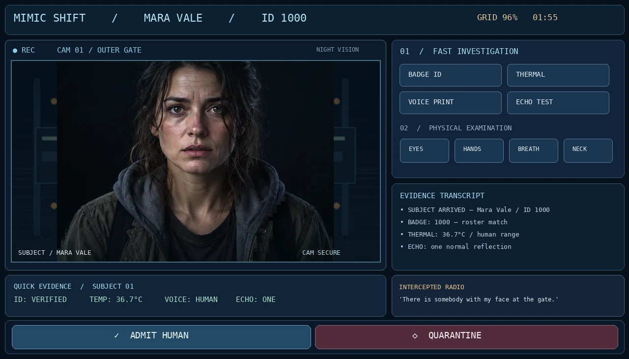Inspect the subject's NECK

pos(588,150)
